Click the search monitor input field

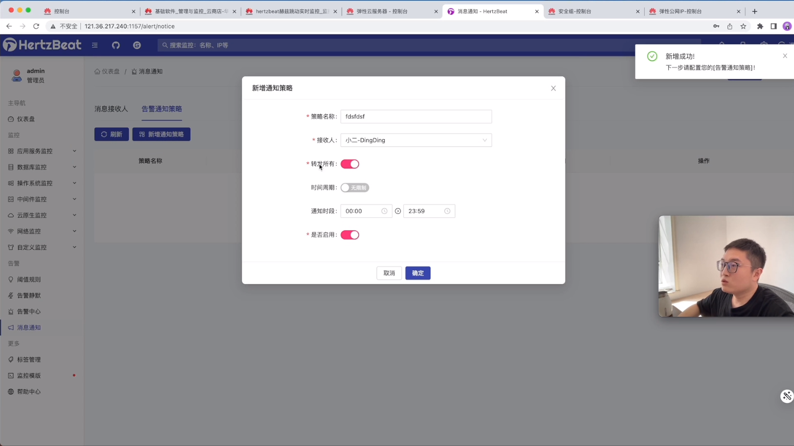[429, 45]
